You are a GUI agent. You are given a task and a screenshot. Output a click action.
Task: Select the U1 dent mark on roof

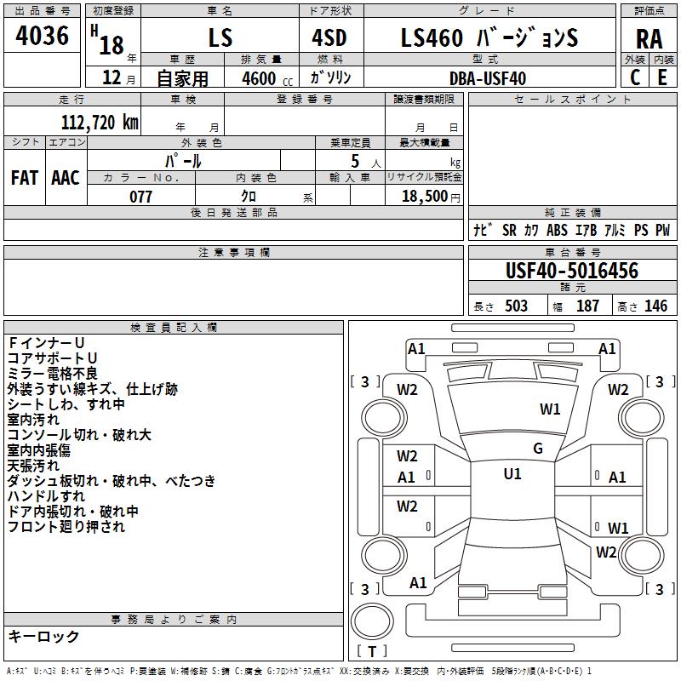point(512,474)
